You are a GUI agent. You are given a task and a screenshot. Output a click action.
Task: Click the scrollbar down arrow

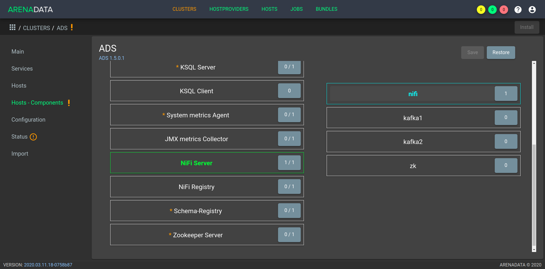534,250
